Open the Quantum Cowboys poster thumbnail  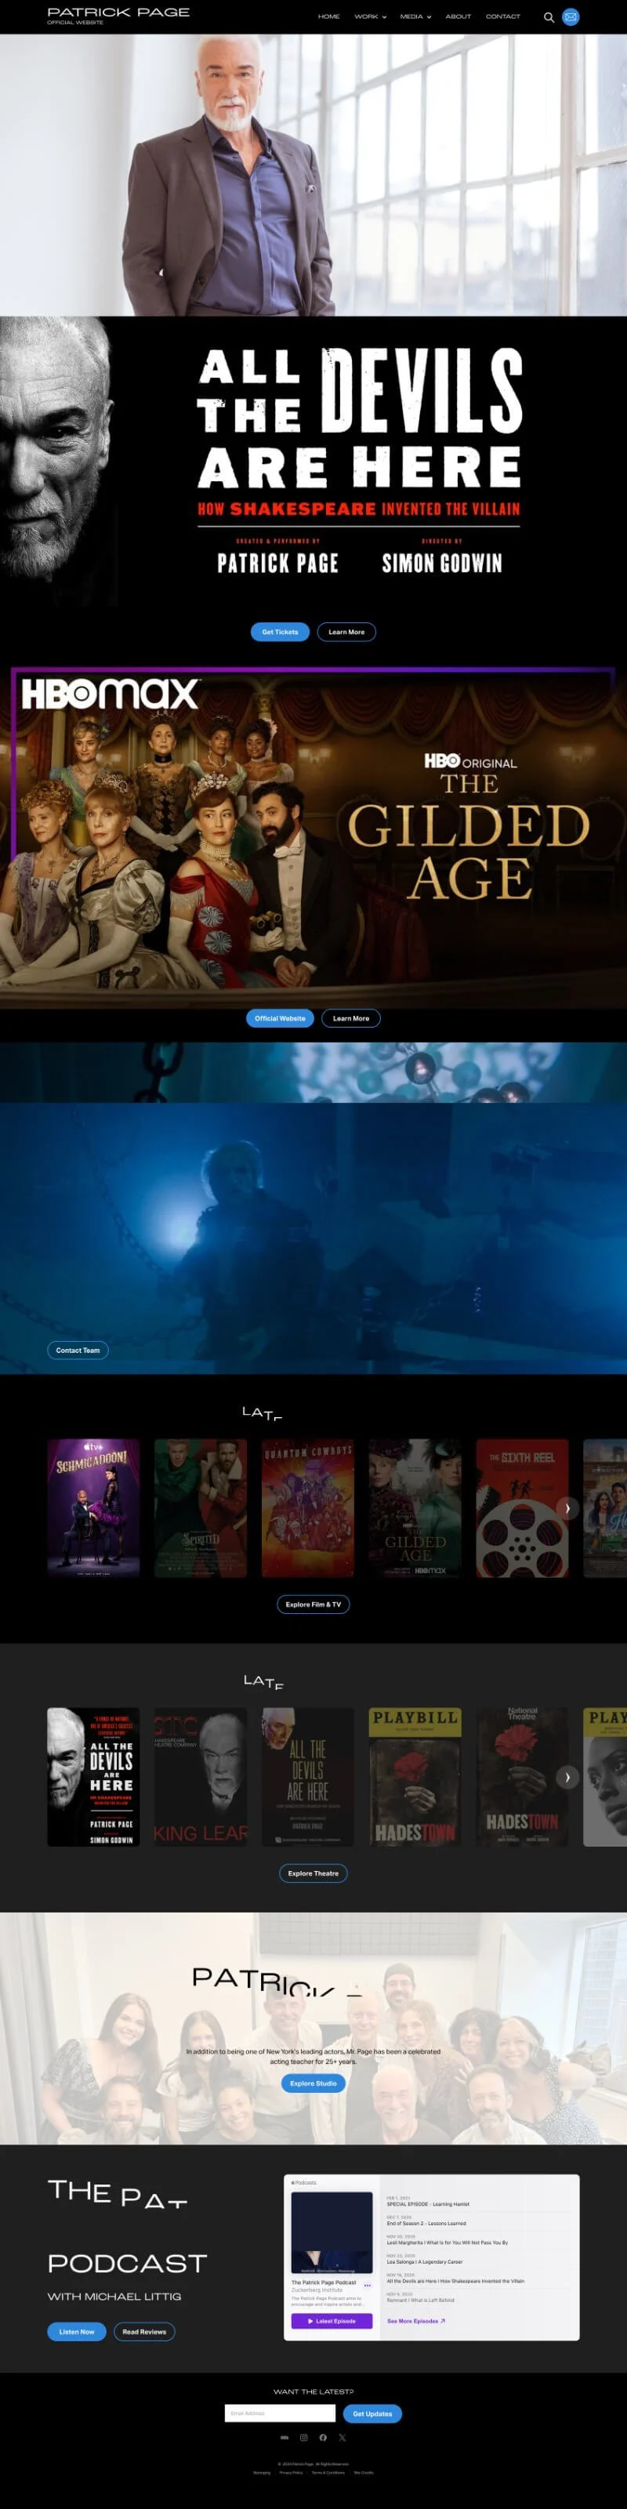coord(308,1509)
